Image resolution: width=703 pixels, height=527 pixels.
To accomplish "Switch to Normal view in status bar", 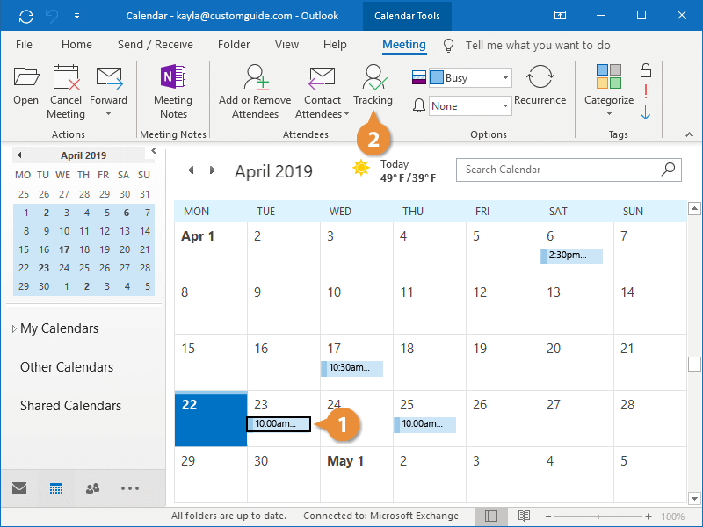I will [x=491, y=516].
